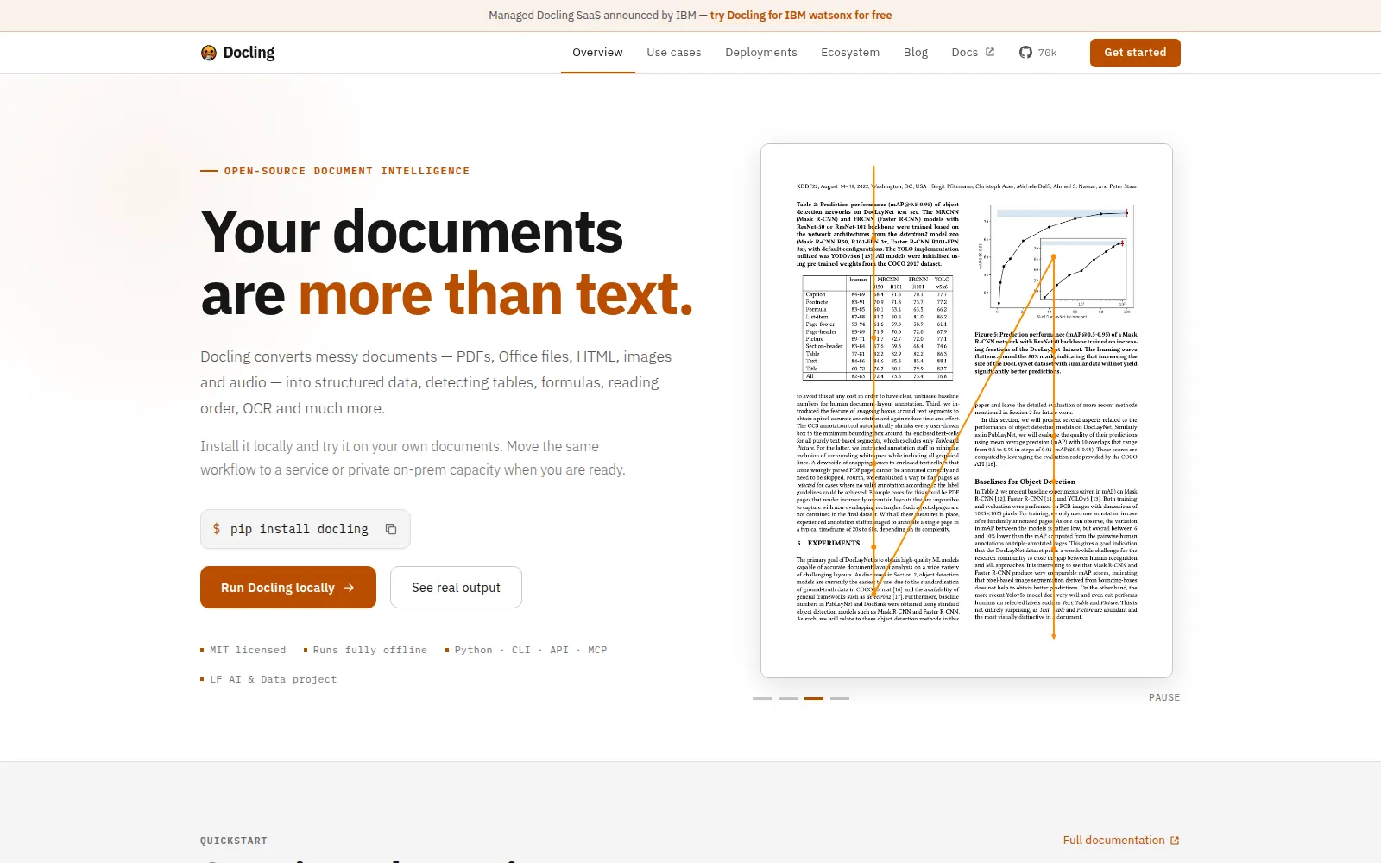Image resolution: width=1381 pixels, height=863 pixels.
Task: Click 'OPEN-SOURCE DOCUMENT INTELLIGENCE' eyebrow text
Action: pyautogui.click(x=347, y=171)
